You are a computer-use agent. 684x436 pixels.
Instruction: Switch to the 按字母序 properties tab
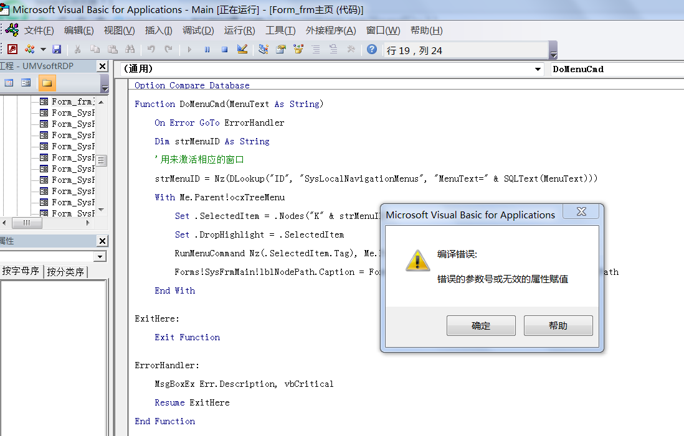tap(21, 271)
